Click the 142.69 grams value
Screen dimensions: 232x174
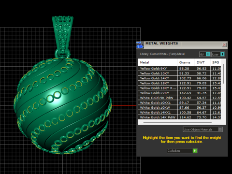coord(185,93)
